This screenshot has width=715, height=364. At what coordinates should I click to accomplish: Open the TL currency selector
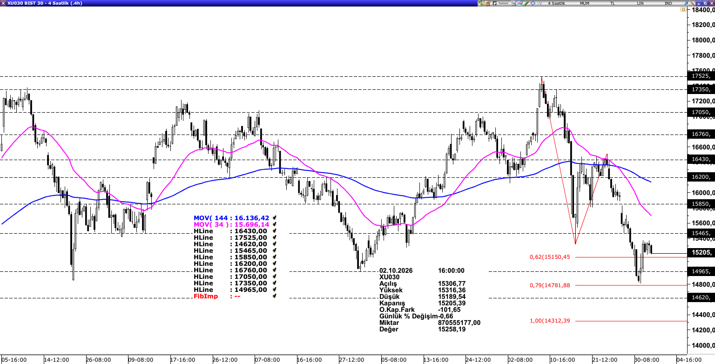613,3
